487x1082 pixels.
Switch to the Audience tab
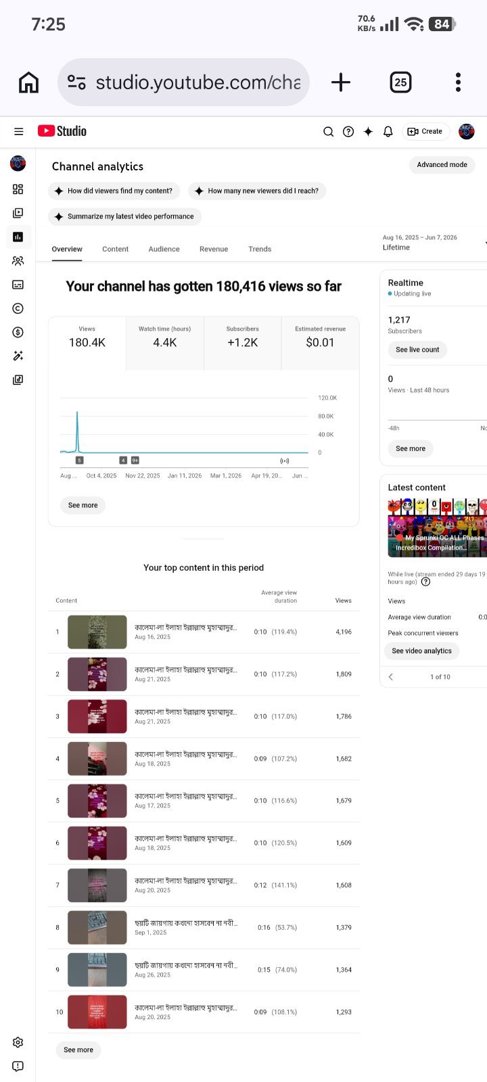pyautogui.click(x=164, y=250)
